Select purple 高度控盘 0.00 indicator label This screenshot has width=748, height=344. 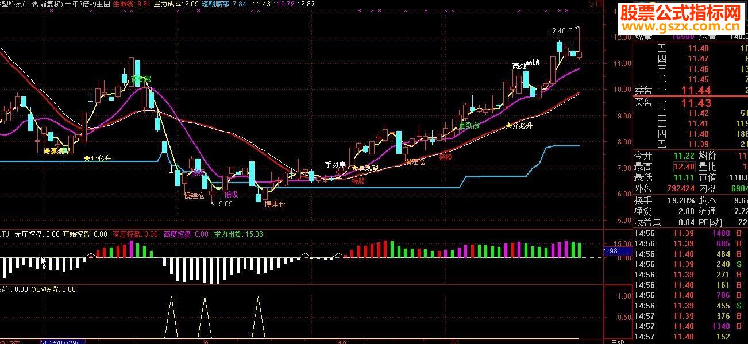[x=186, y=234]
